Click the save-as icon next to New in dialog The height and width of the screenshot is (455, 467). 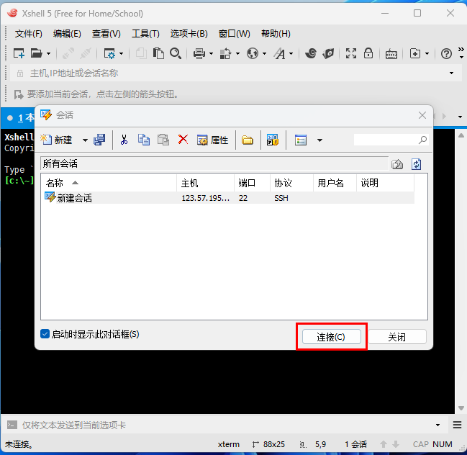pyautogui.click(x=99, y=140)
